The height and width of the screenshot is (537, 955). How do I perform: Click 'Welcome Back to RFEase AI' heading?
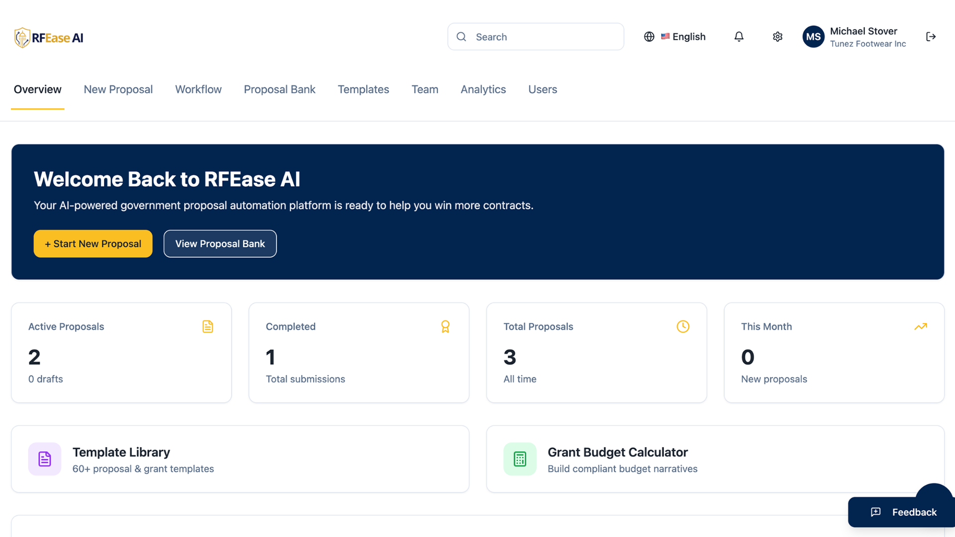click(x=167, y=179)
